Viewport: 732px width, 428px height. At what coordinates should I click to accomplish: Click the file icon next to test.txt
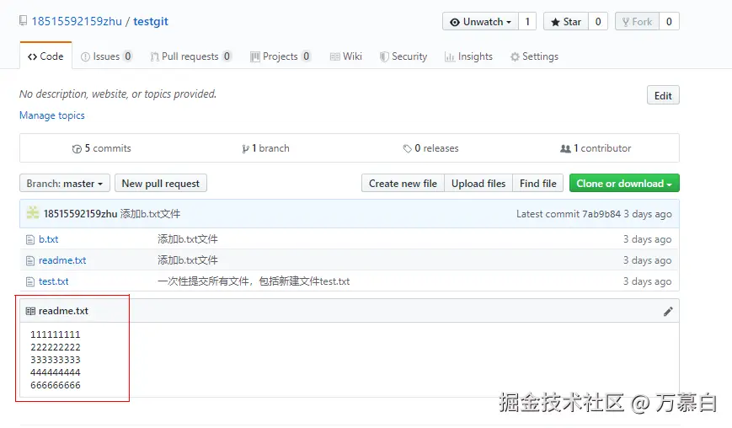[x=30, y=282]
